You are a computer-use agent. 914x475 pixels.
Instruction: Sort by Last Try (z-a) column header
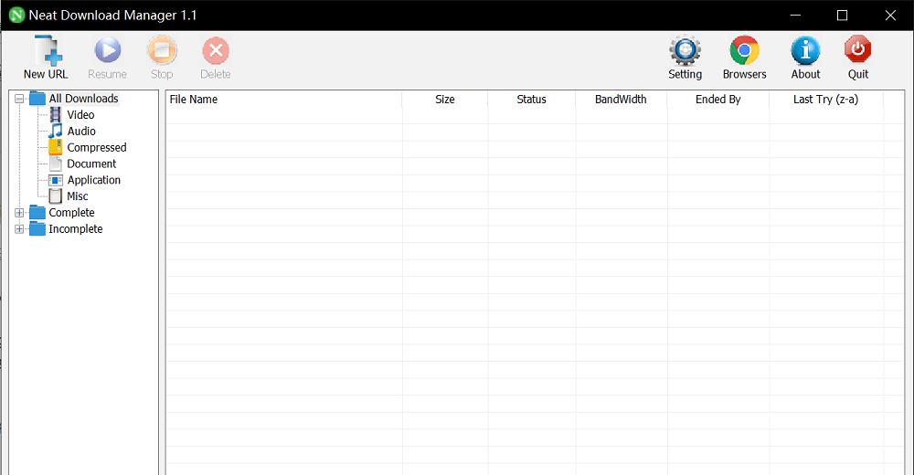(826, 99)
